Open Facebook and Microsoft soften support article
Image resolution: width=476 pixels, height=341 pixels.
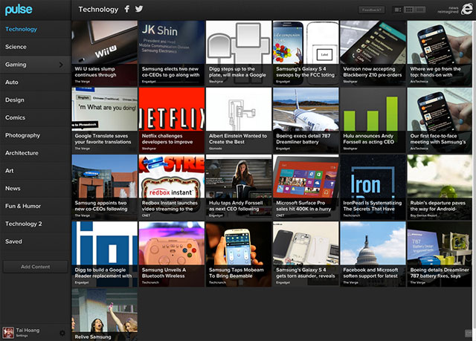pyautogui.click(x=373, y=254)
